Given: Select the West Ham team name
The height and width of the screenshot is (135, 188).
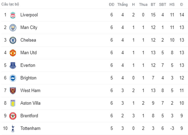Looking at the screenshot, I should point(30,90).
